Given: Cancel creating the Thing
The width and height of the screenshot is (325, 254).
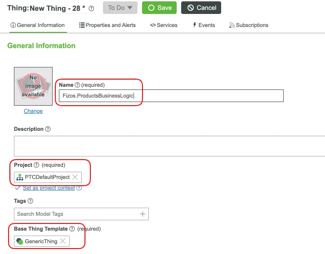Looking at the screenshot, I should tap(201, 8).
